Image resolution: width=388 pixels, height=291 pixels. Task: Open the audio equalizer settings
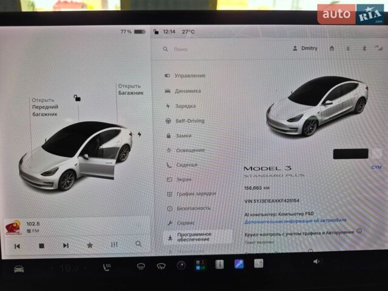[x=114, y=244]
